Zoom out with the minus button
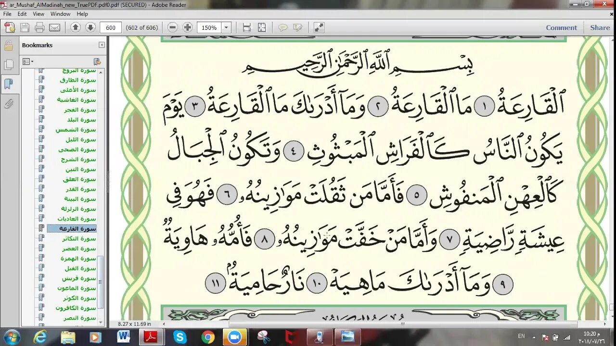Screen dimensions: 616x346 coord(173,27)
